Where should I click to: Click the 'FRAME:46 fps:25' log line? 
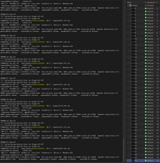tap(8, 57)
